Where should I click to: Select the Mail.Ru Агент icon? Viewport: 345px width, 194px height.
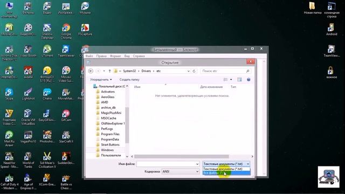(x=9, y=138)
